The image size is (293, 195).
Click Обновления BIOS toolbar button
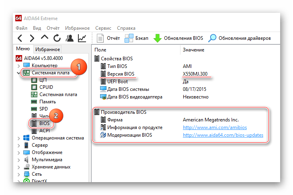point(178,38)
